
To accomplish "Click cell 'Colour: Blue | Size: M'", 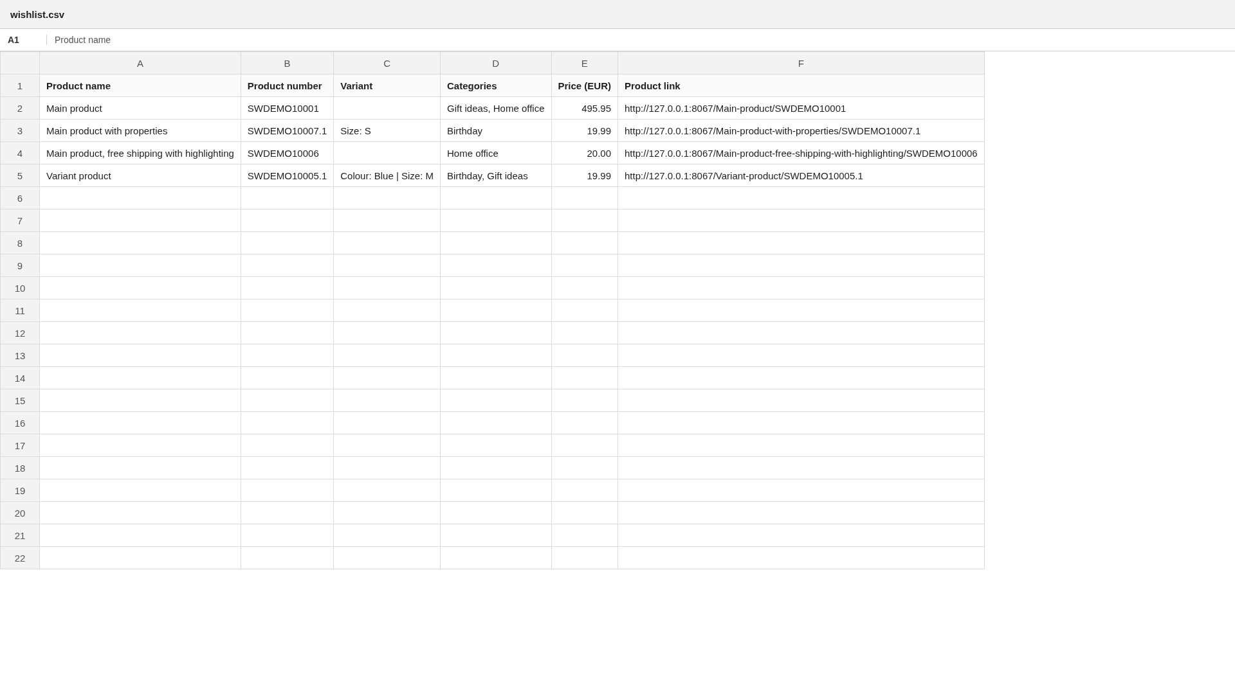I will [x=387, y=175].
